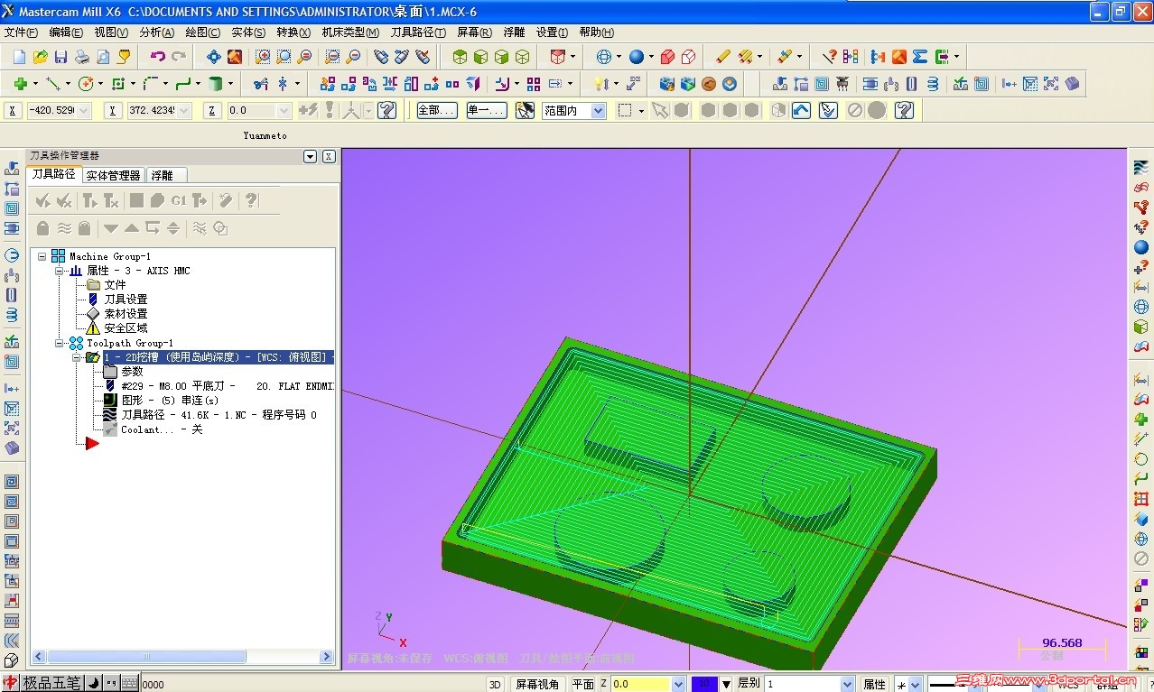This screenshot has height=692, width=1154.
Task: Click the 平面 button in status bar
Action: click(x=583, y=684)
